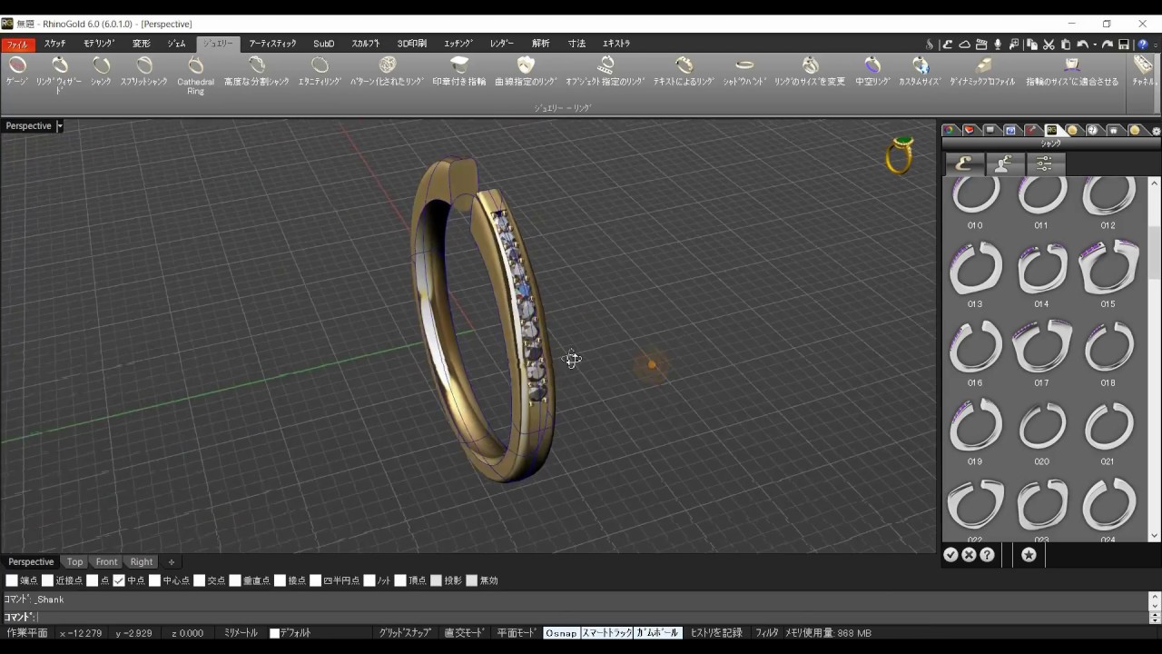Choose the スプリットシャンク split shank tool

click(x=144, y=72)
